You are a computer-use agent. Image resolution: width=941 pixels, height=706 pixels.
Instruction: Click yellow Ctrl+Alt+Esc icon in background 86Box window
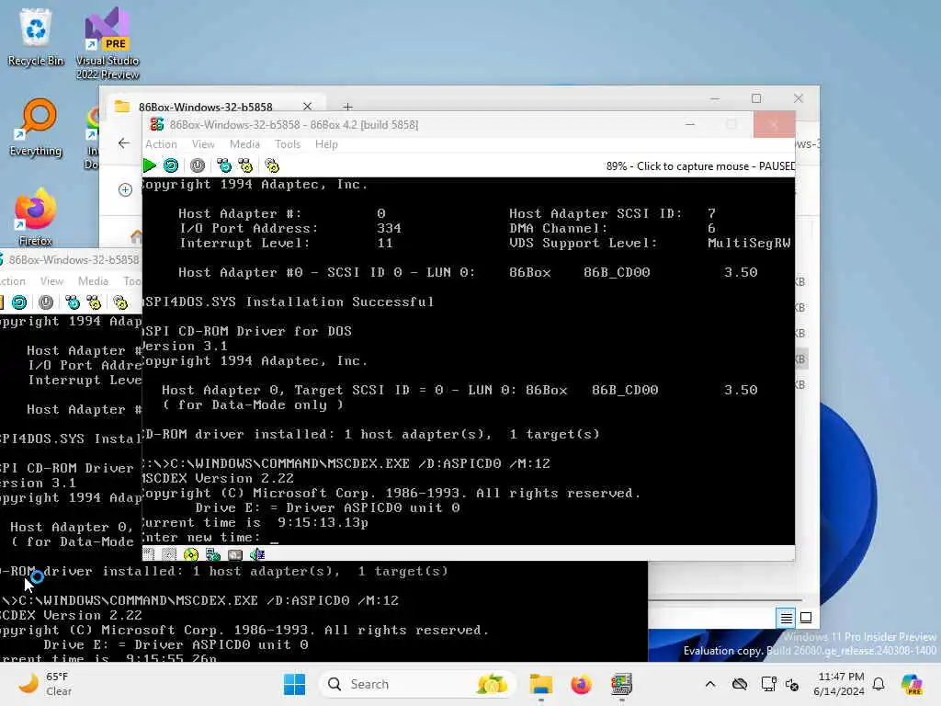[95, 302]
